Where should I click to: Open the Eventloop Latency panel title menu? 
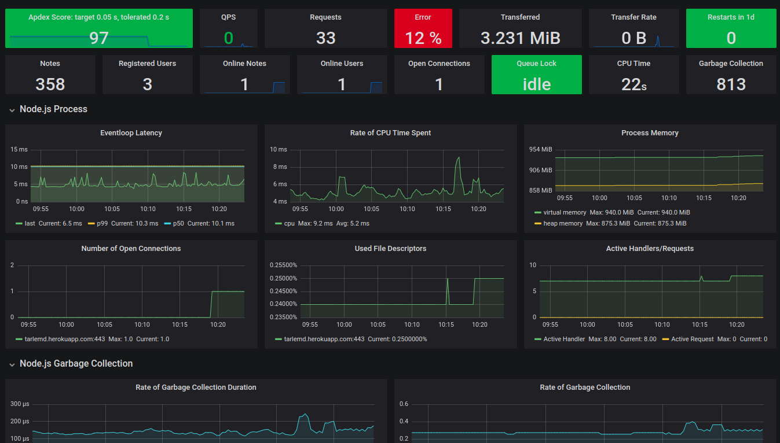coord(131,133)
